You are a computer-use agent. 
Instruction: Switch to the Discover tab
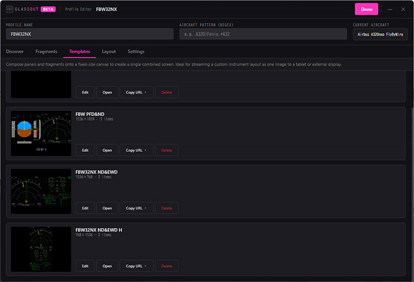coord(15,51)
